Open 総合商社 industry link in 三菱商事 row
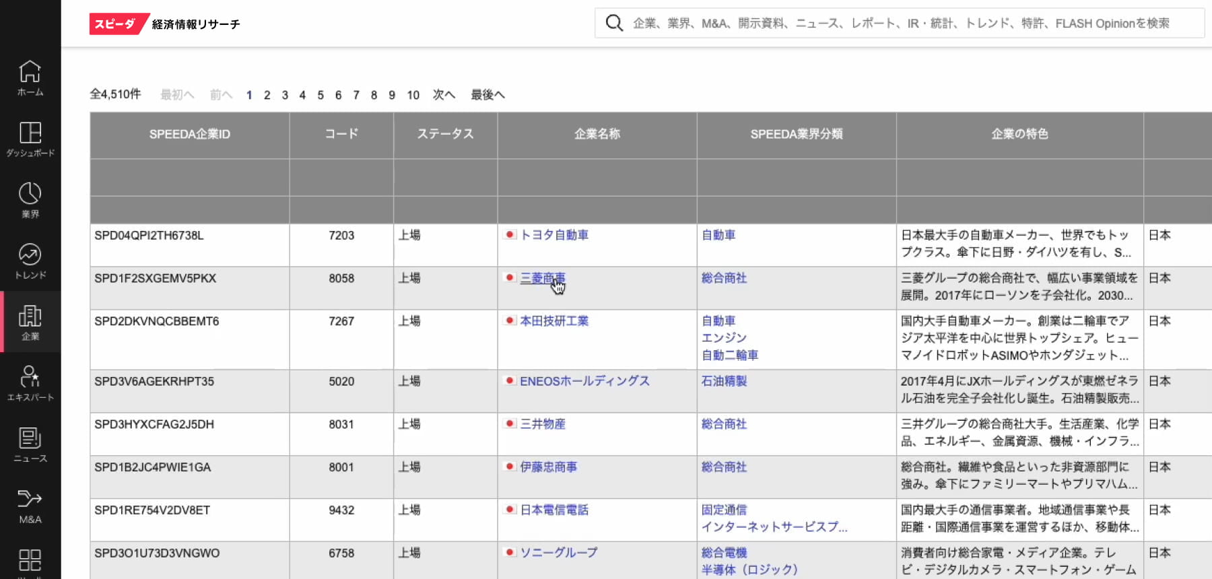This screenshot has height=579, width=1212. [724, 278]
